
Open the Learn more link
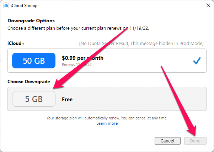pos(107,123)
